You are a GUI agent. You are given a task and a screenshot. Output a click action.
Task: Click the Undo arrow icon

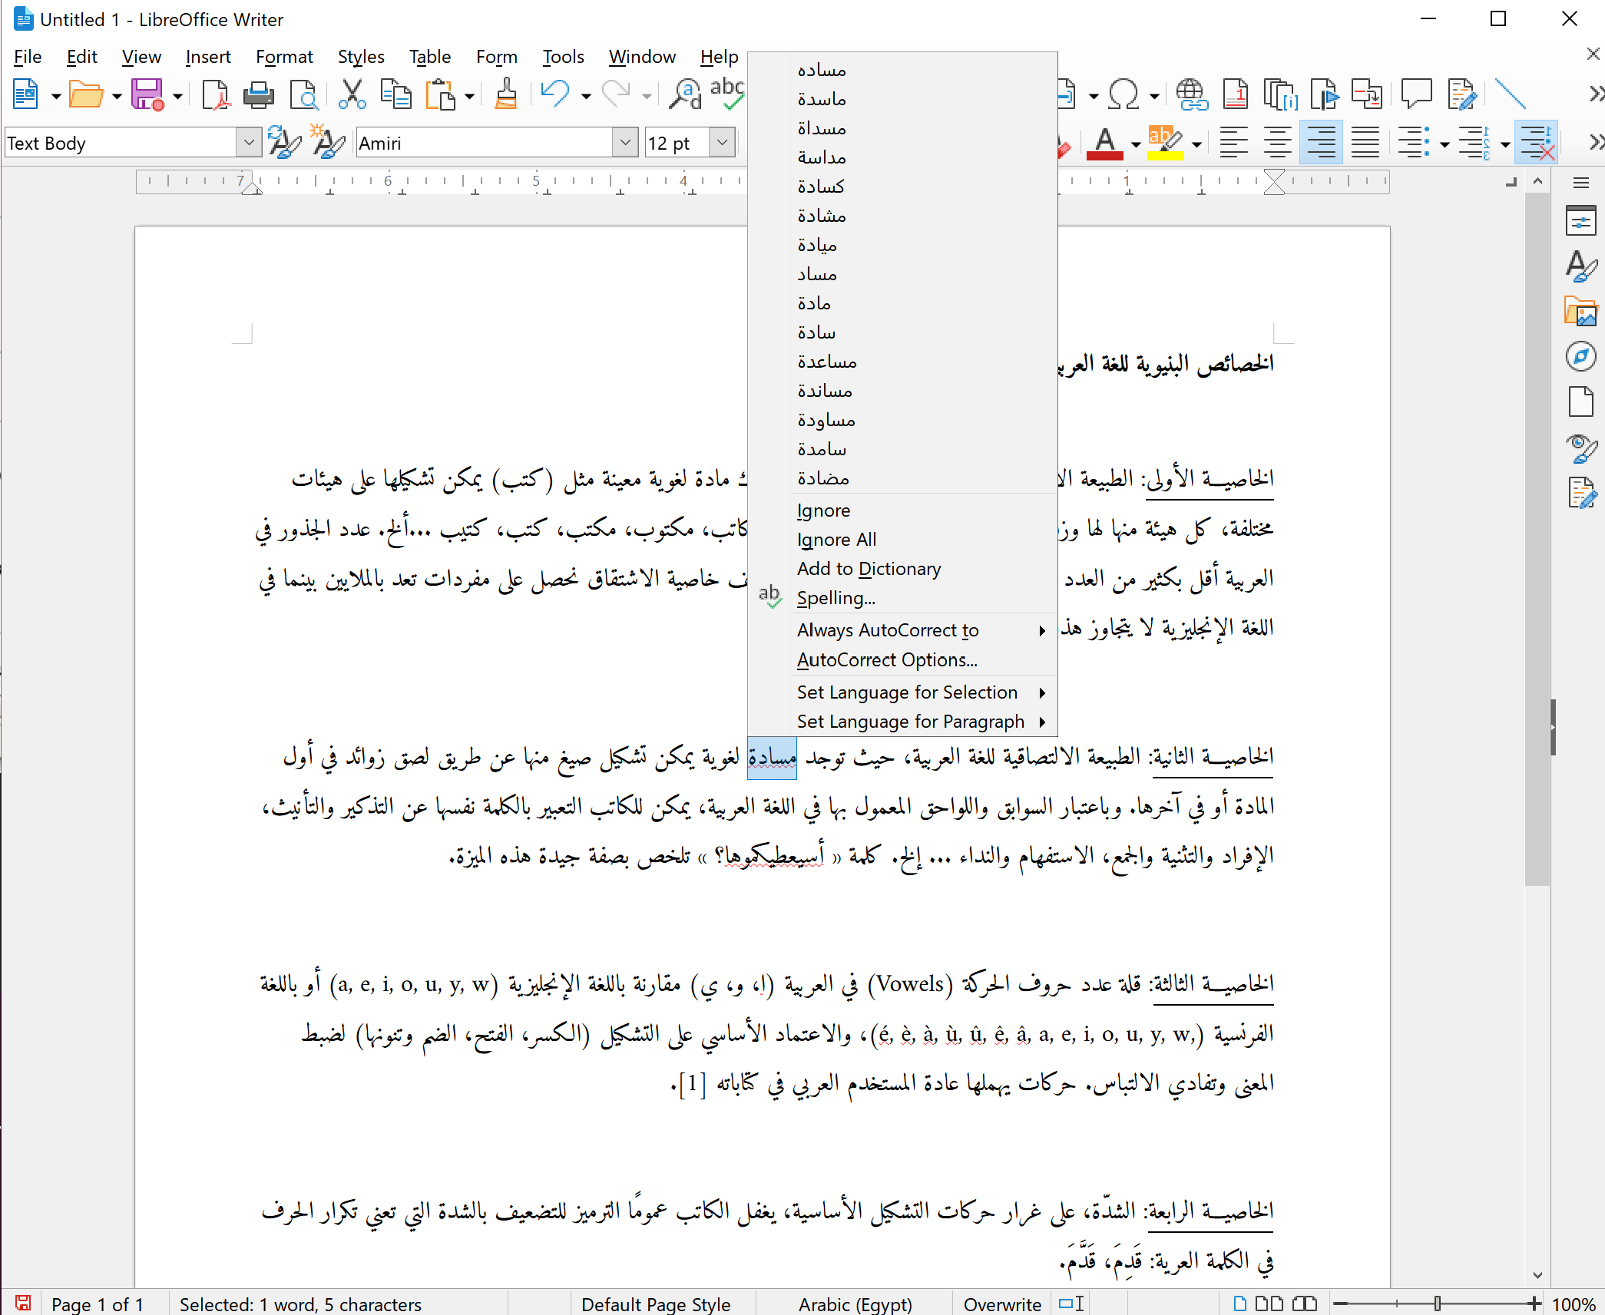pos(554,94)
